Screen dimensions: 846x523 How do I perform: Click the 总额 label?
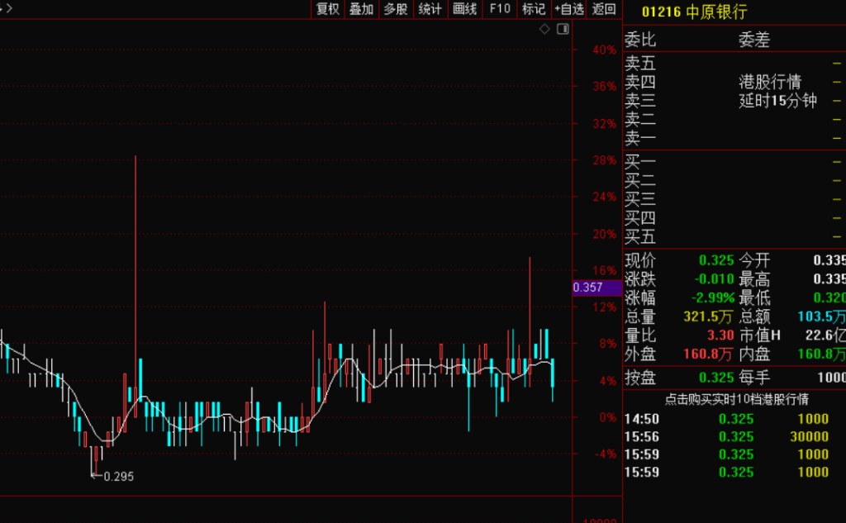tap(754, 316)
